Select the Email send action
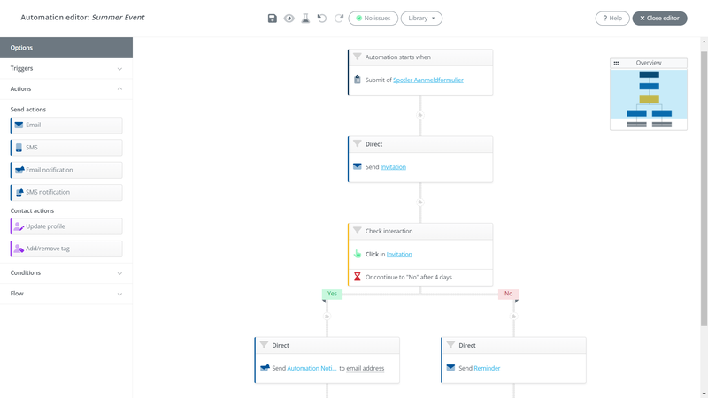 point(66,126)
